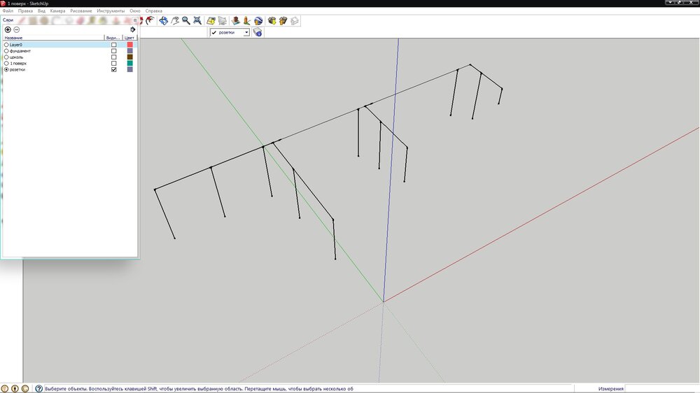Click the teal color swatch for 1 поверх
Image resolution: width=700 pixels, height=393 pixels.
click(129, 64)
